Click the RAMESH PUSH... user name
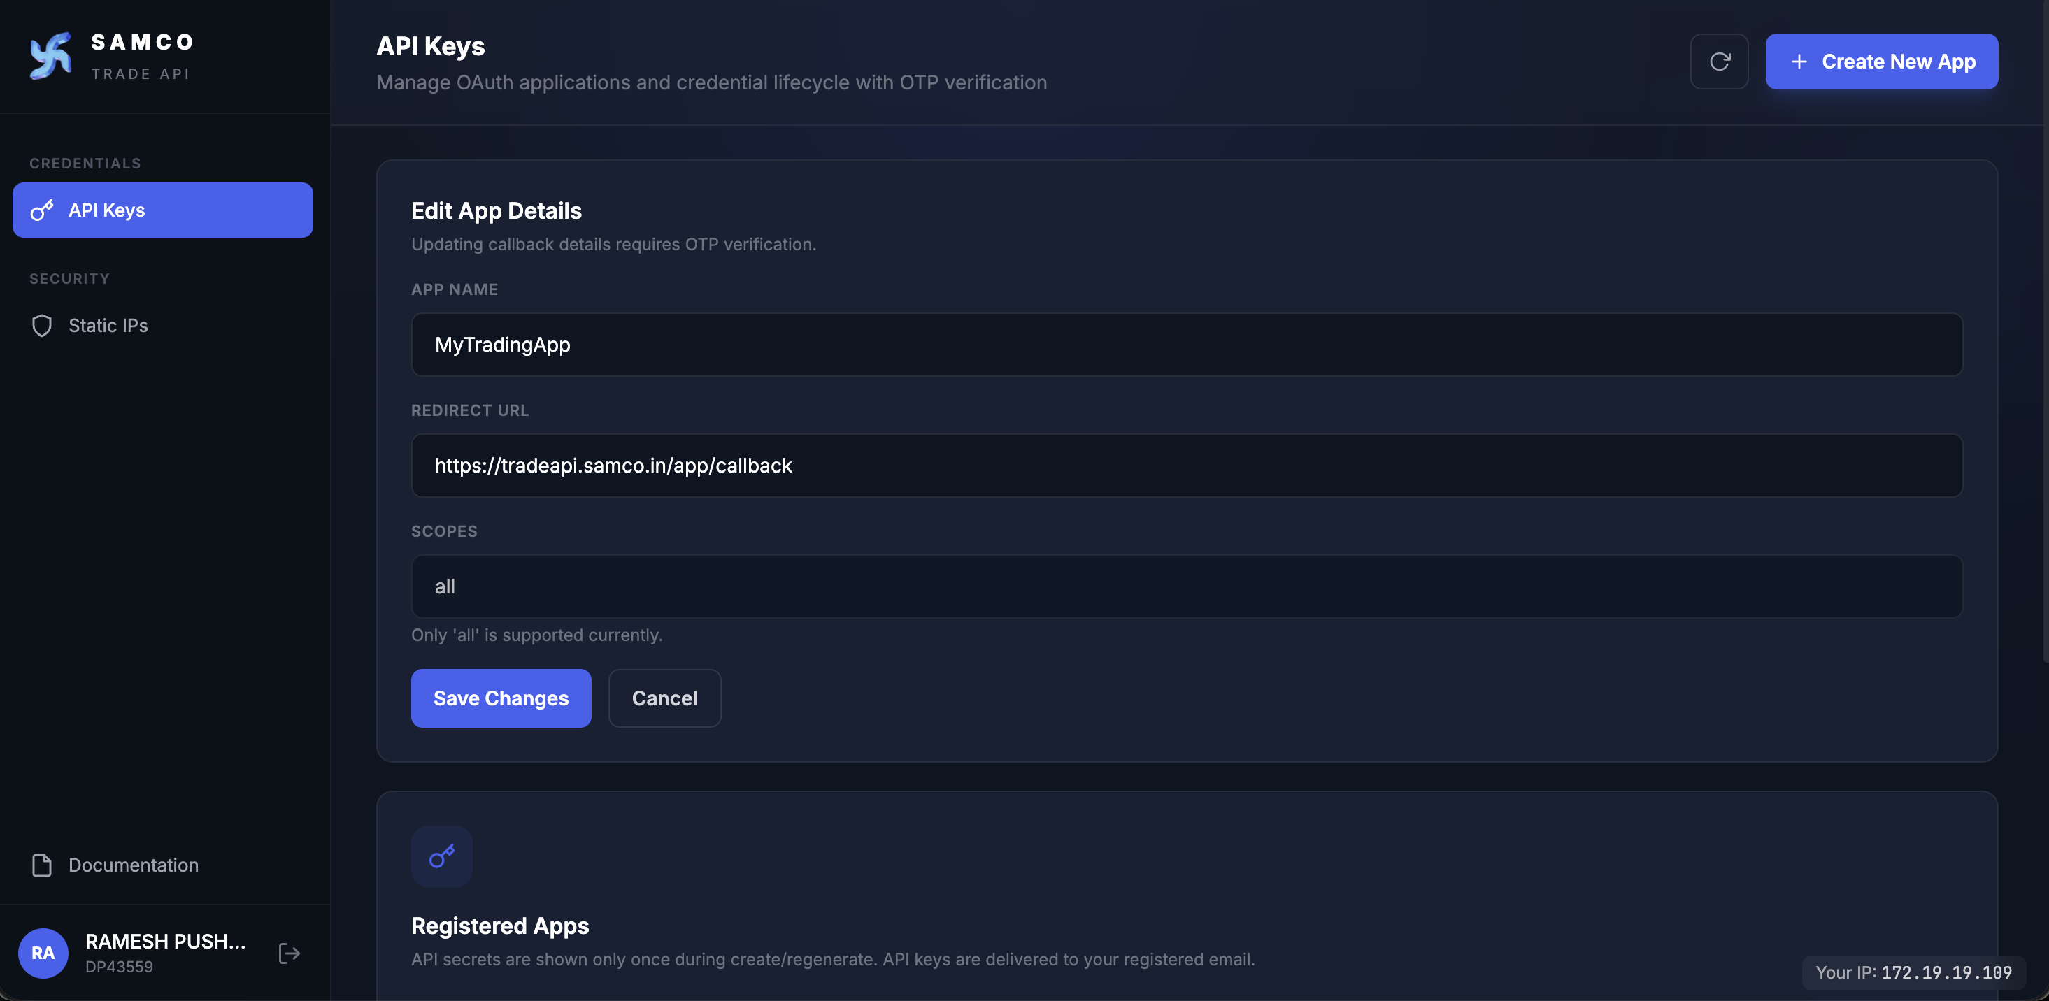 pyautogui.click(x=166, y=942)
